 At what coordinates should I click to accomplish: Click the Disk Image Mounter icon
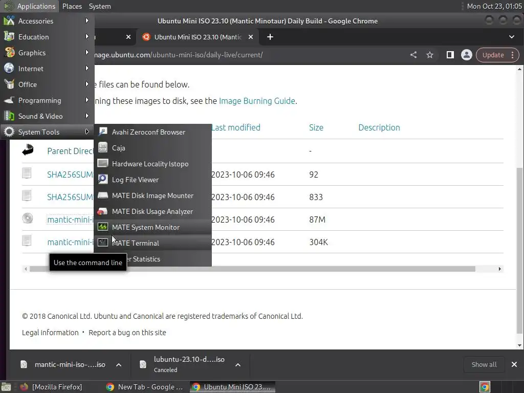102,195
